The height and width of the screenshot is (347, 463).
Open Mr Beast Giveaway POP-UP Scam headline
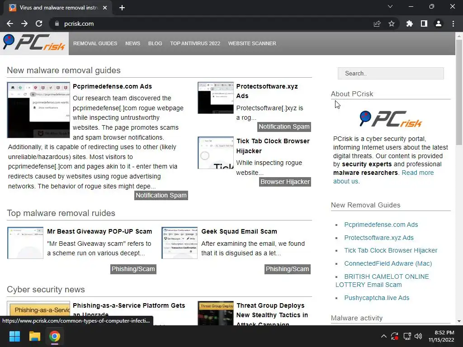click(99, 231)
